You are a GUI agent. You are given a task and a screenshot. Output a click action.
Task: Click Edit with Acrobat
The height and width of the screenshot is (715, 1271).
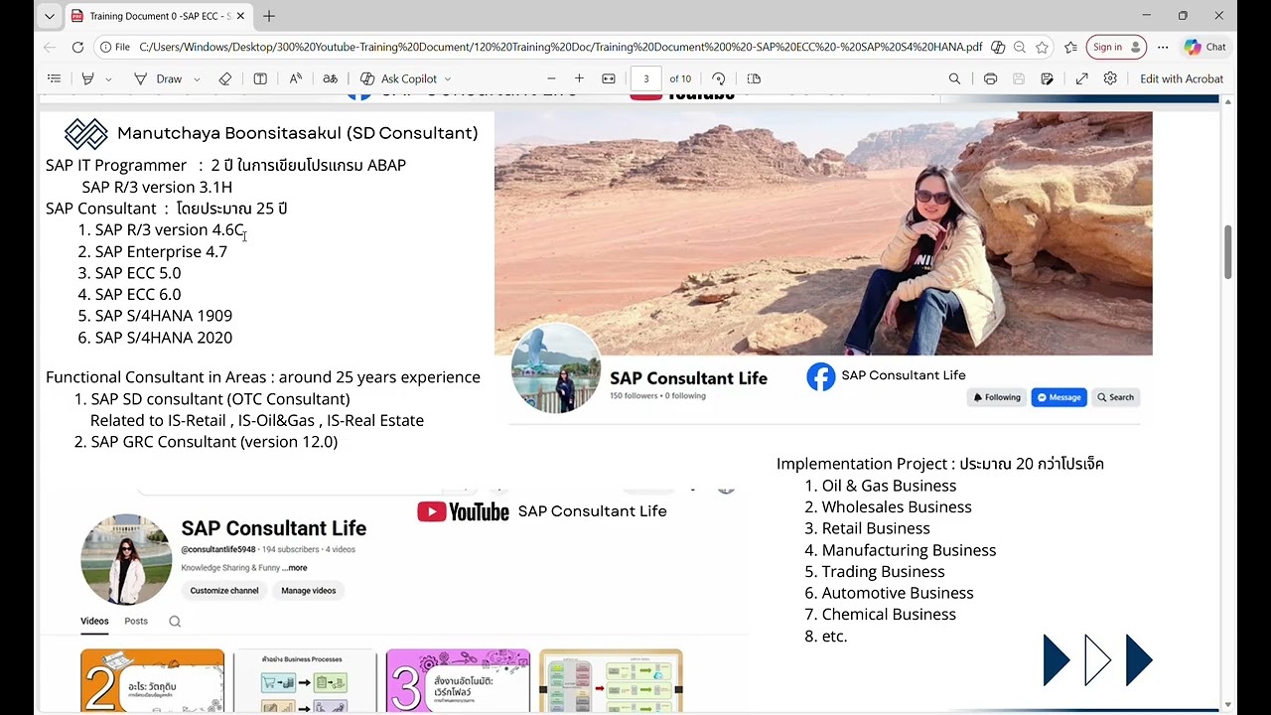(x=1182, y=78)
